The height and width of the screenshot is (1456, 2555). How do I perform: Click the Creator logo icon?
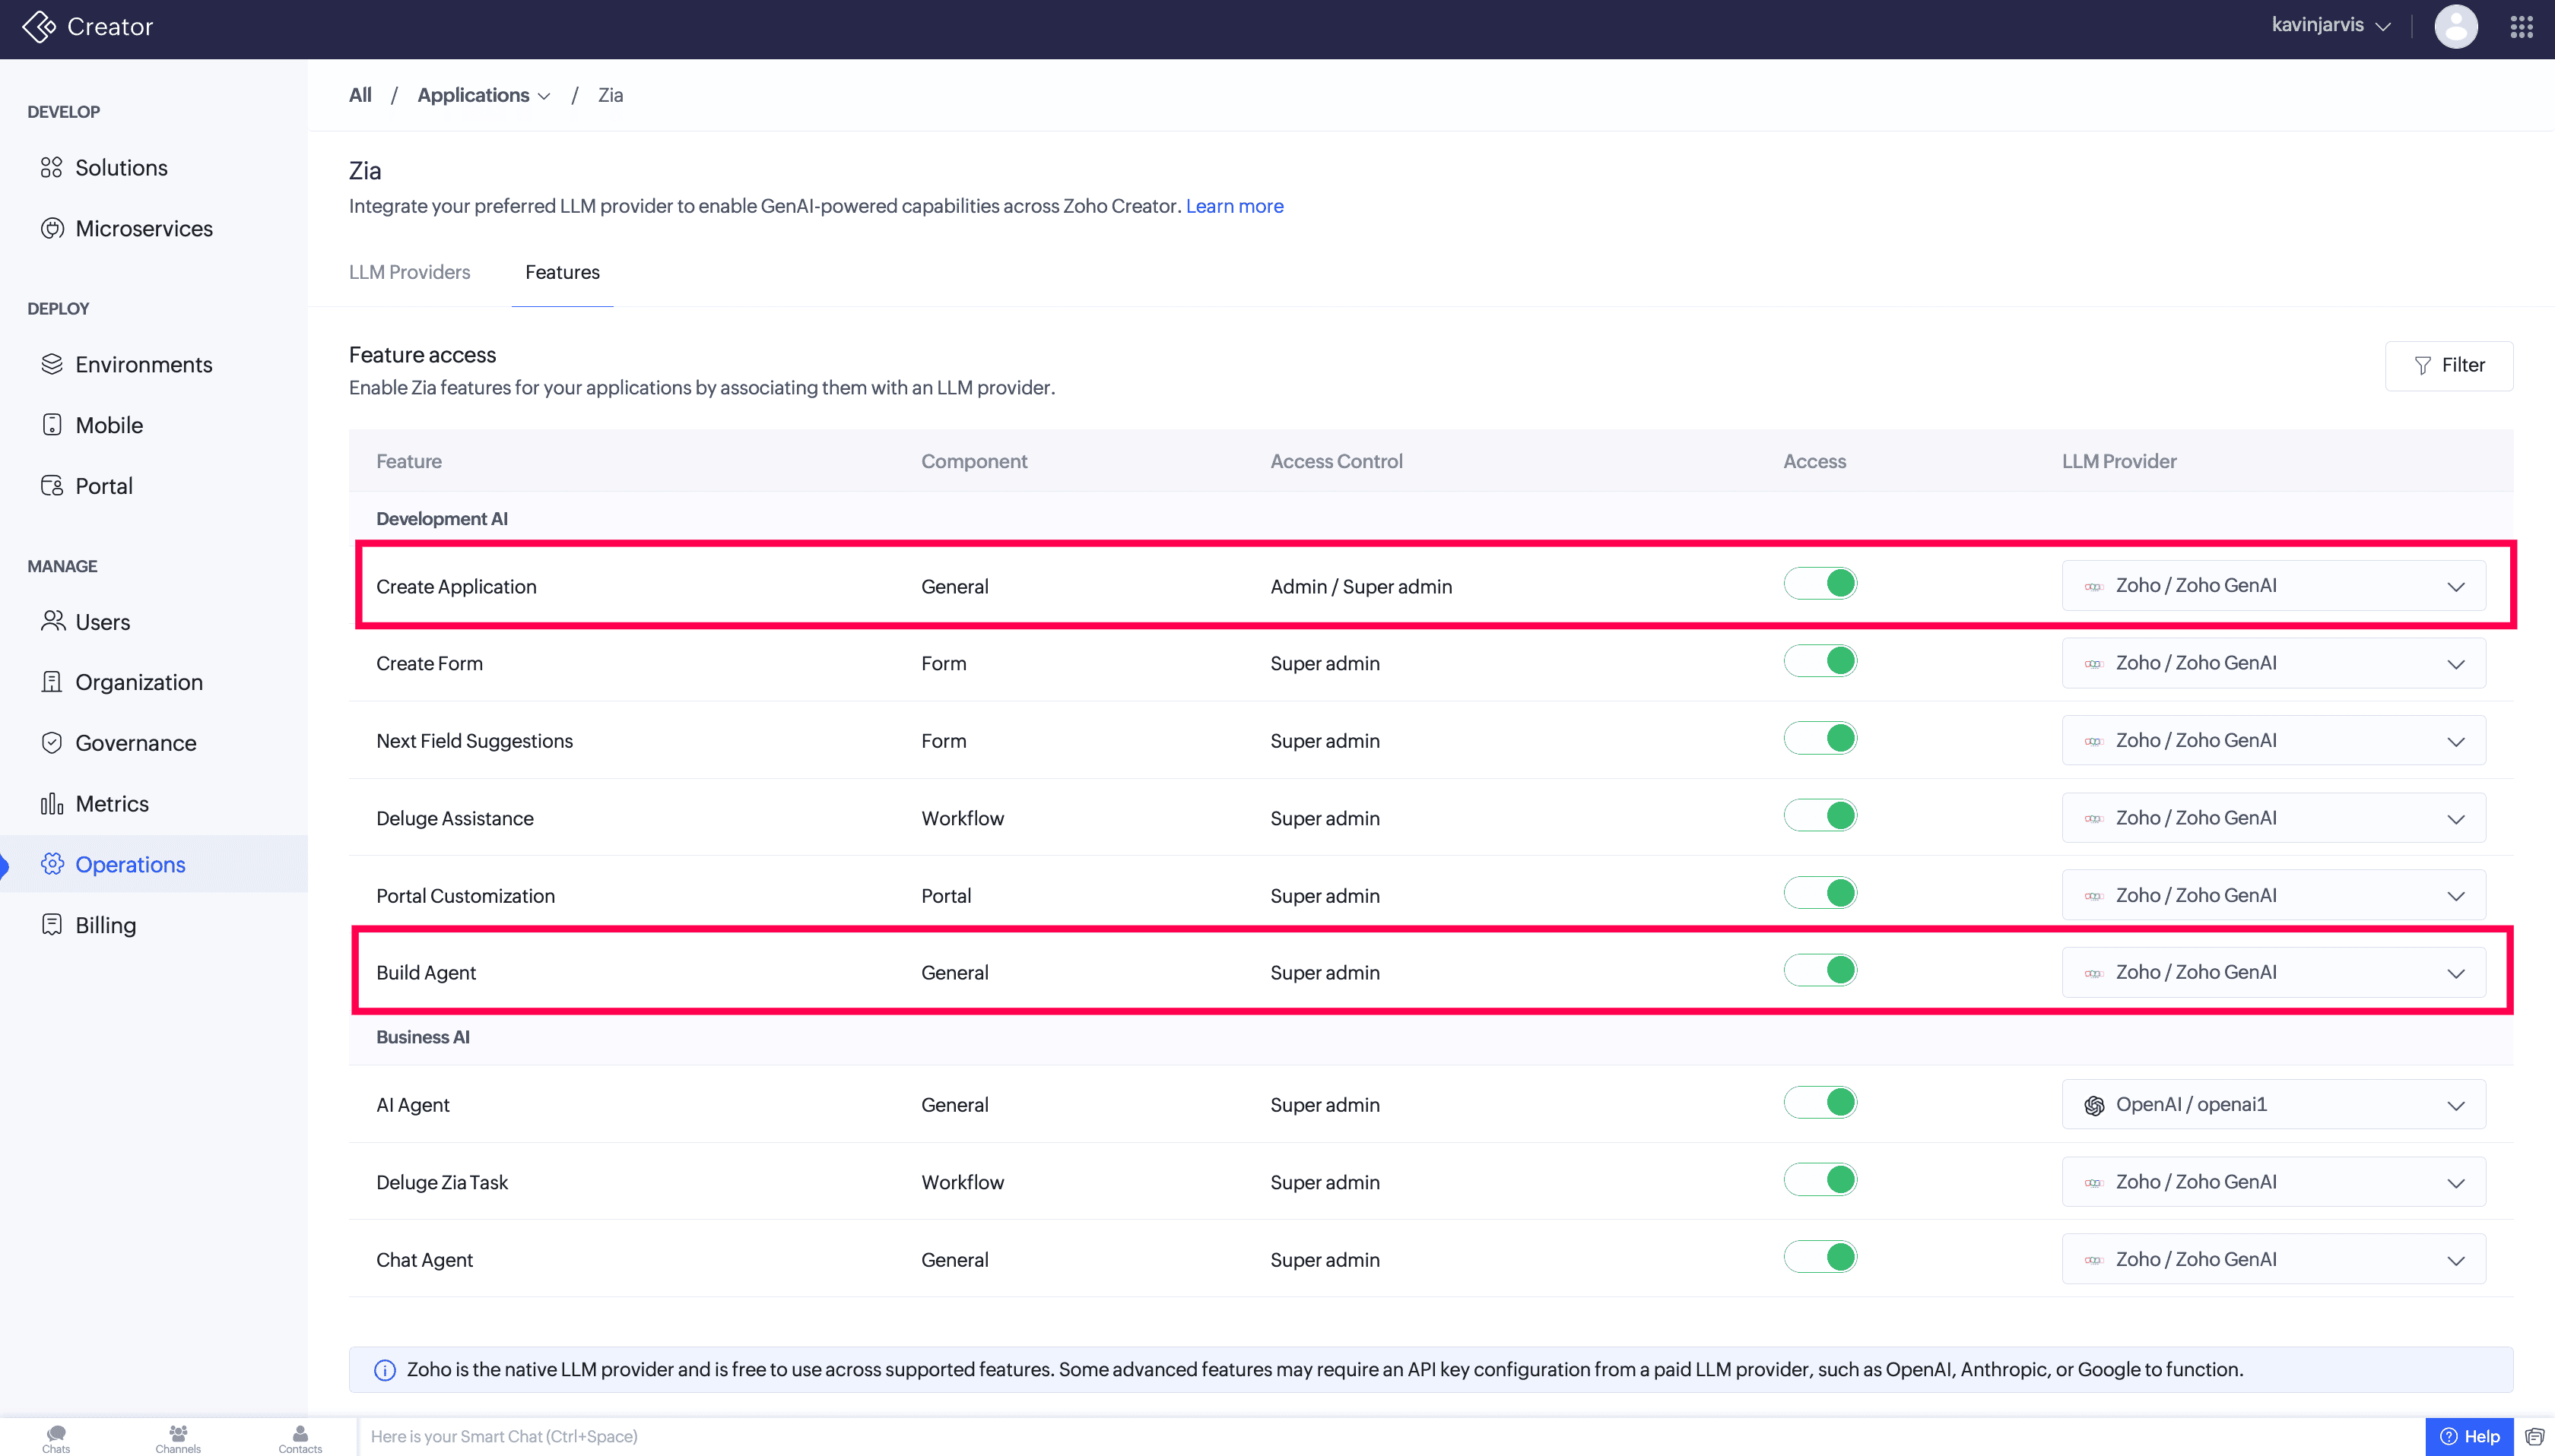(x=39, y=27)
